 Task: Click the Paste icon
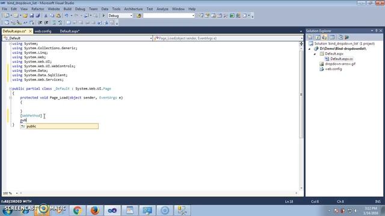[x=58, y=16]
